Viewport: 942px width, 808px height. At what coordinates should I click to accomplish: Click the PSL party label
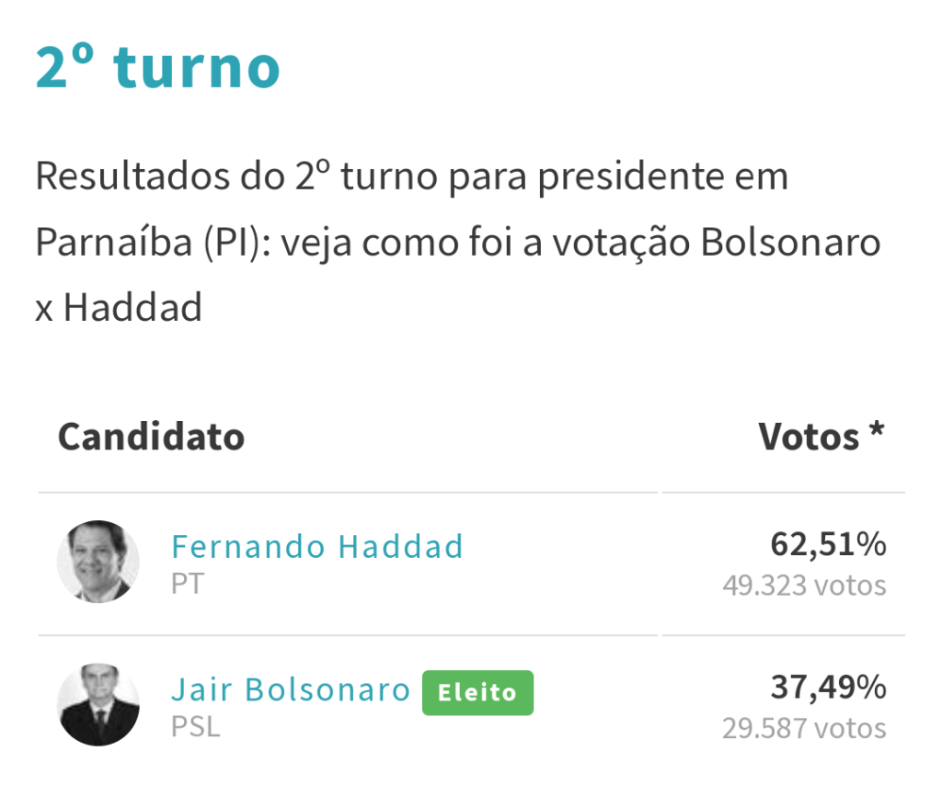pyautogui.click(x=196, y=726)
